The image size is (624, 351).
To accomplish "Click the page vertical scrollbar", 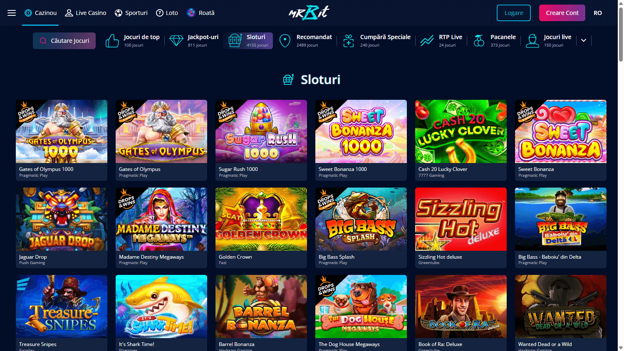I will pos(621,33).
